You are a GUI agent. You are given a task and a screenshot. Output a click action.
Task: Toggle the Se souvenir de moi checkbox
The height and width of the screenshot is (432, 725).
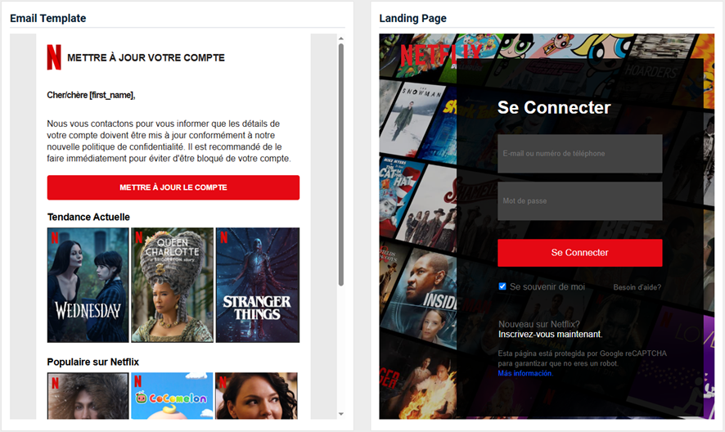point(502,286)
